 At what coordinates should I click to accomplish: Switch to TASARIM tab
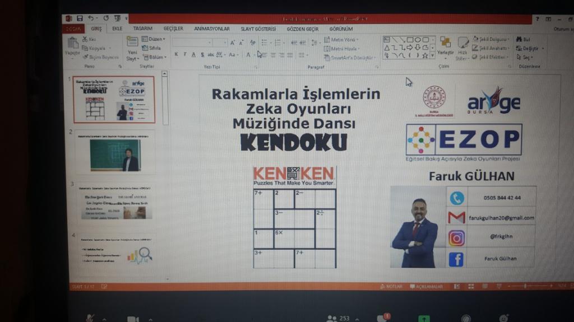(143, 28)
